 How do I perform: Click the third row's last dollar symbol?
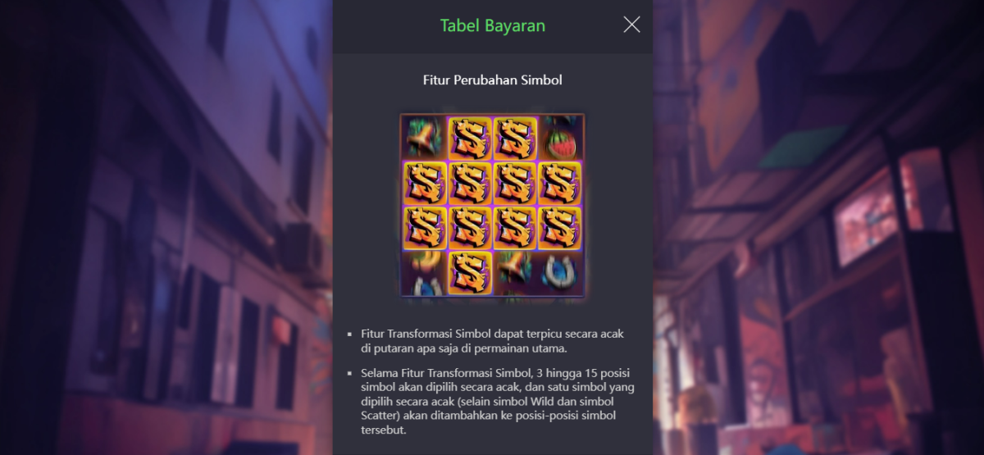click(x=560, y=228)
